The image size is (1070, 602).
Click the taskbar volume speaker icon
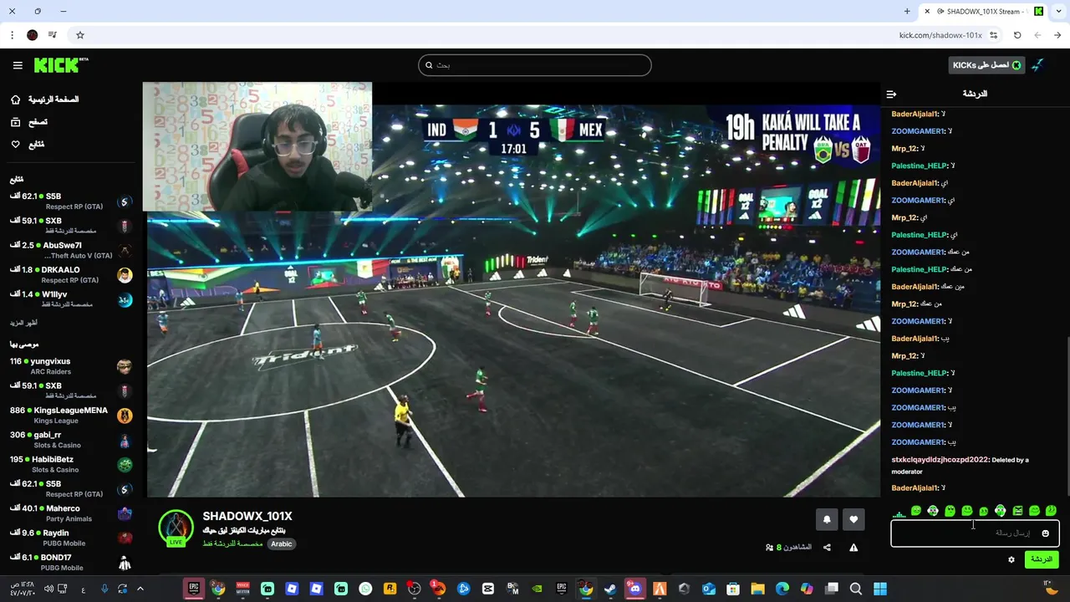click(48, 589)
